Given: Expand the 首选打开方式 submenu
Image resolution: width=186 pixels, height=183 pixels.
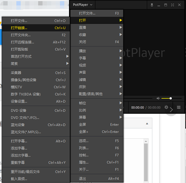Looking at the screenshot, I should pyautogui.click(x=36, y=56).
